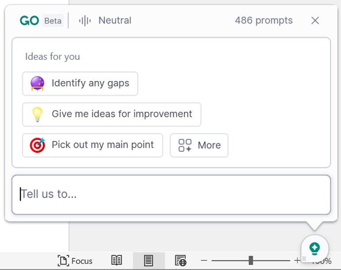341x270 pixels.
Task: Click the Beta badge
Action: 53,21
